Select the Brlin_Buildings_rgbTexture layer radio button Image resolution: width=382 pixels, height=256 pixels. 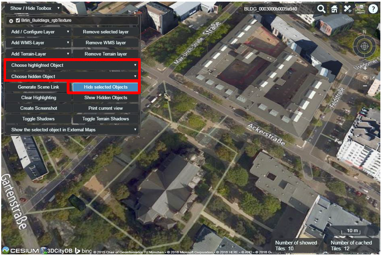pyautogui.click(x=11, y=21)
